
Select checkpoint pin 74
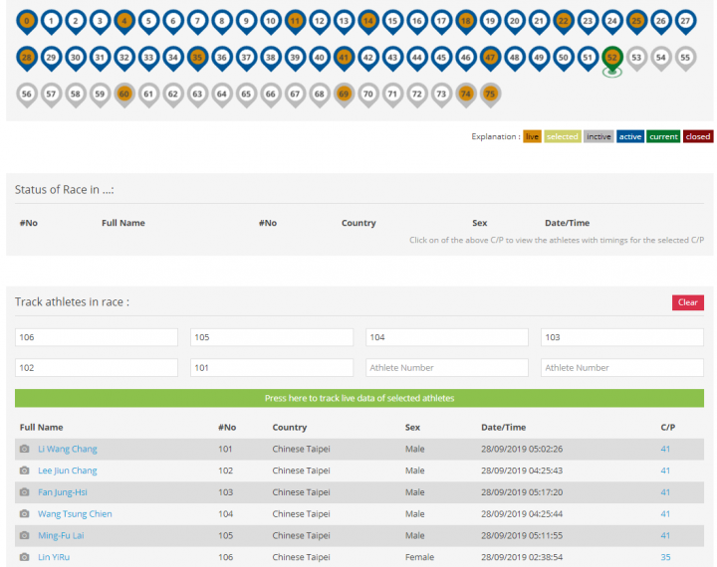(465, 94)
